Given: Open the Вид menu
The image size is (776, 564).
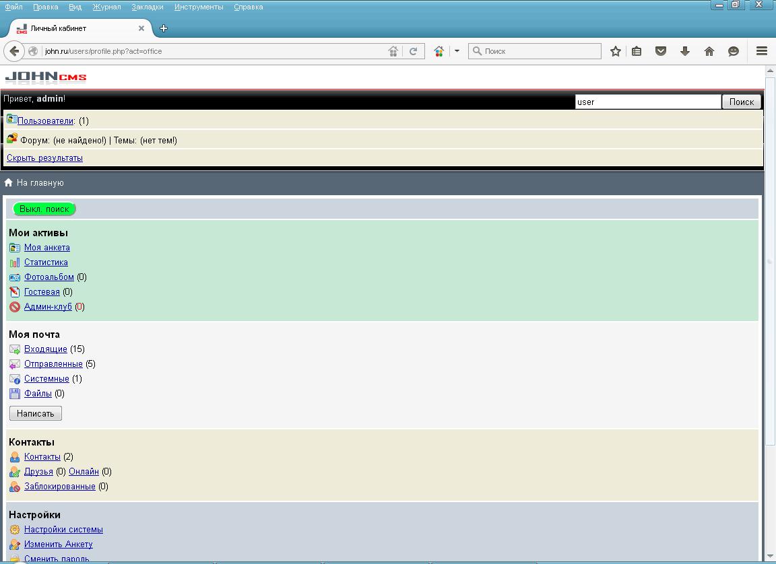Looking at the screenshot, I should point(75,7).
